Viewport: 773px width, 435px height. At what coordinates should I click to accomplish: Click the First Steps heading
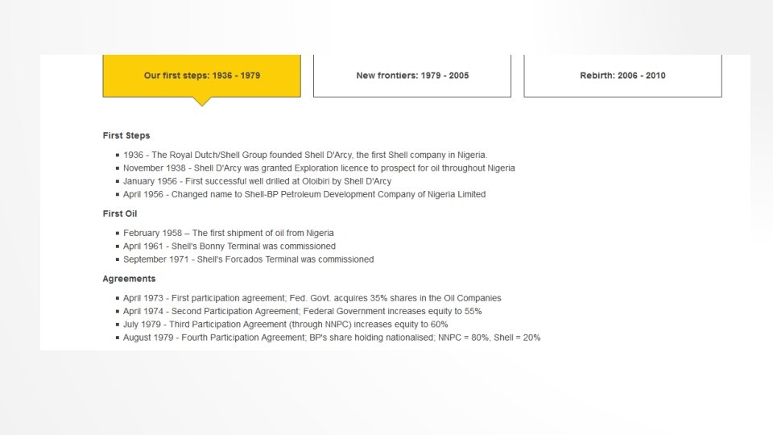pos(126,135)
